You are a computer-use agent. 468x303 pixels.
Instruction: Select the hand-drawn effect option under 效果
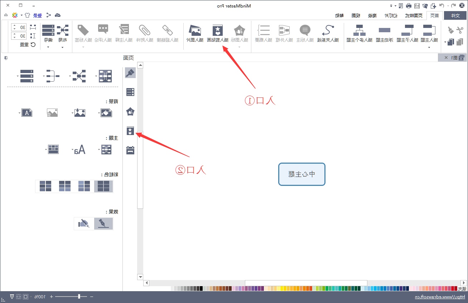coord(84,223)
